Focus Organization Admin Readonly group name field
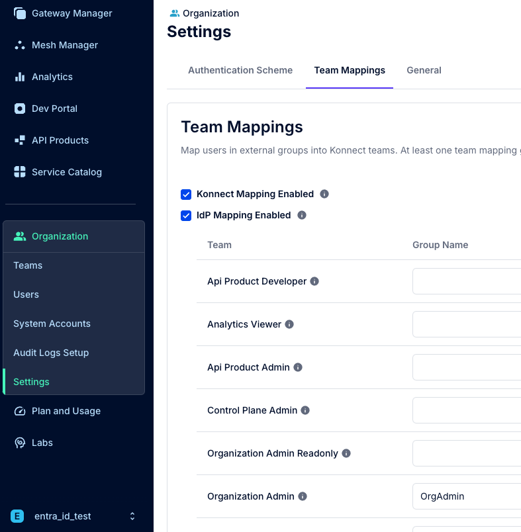The width and height of the screenshot is (521, 532). tap(467, 453)
